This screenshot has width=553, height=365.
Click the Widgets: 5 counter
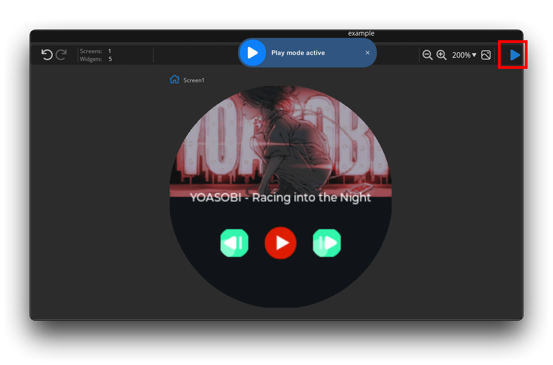96,59
